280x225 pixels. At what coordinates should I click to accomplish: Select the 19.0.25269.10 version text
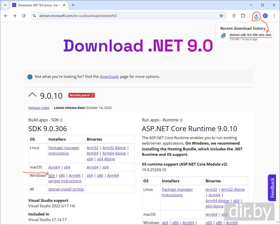[x=154, y=170]
